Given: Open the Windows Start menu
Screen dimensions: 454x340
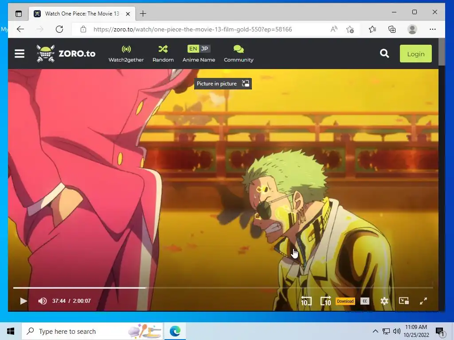Looking at the screenshot, I should (x=11, y=331).
